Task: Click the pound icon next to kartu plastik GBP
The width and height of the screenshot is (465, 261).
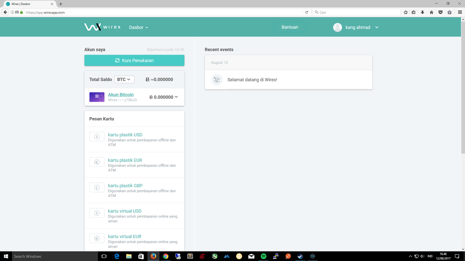Action: 97,188
